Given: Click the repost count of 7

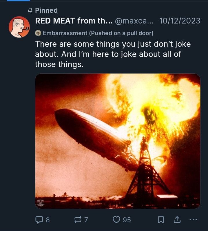Looking at the screenshot, I should pyautogui.click(x=86, y=220).
